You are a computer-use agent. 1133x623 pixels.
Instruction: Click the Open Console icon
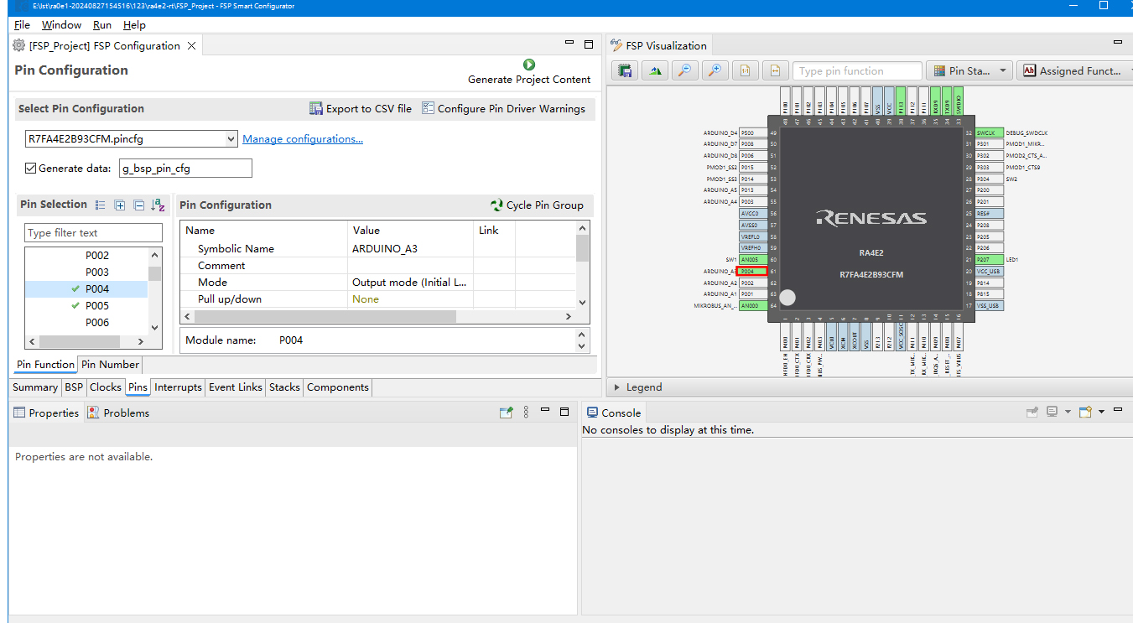(1085, 412)
